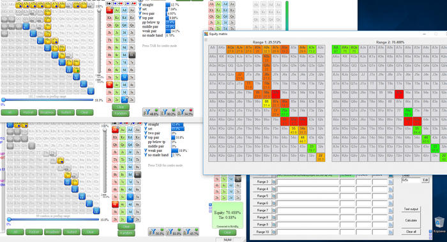This screenshot has height=242, width=447.
Task: Open the 34.5% filter icon in upper panel
Action: 185,112
